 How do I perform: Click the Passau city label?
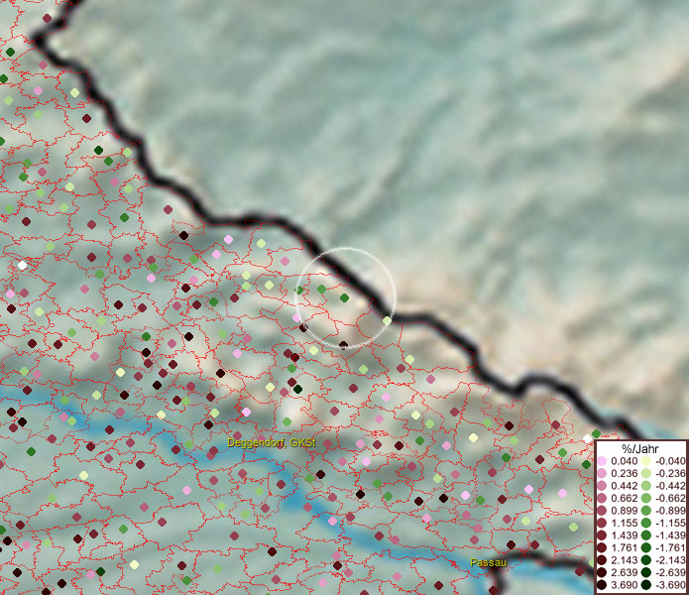point(488,562)
